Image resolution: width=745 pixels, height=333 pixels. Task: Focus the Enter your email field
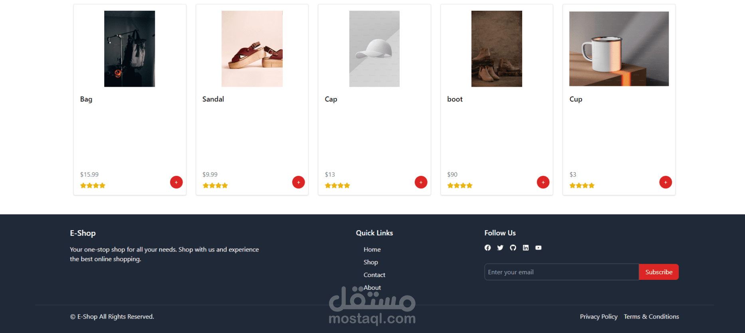[x=562, y=272]
